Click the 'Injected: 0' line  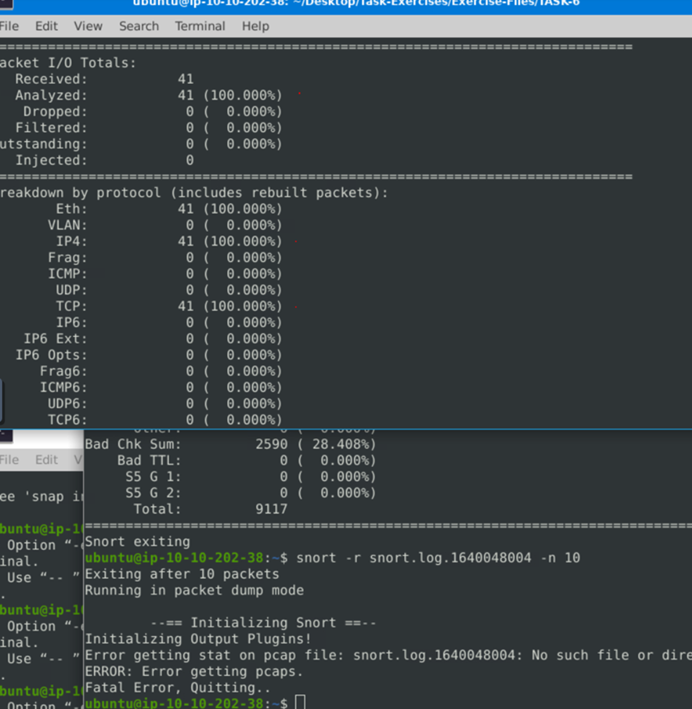pyautogui.click(x=104, y=160)
